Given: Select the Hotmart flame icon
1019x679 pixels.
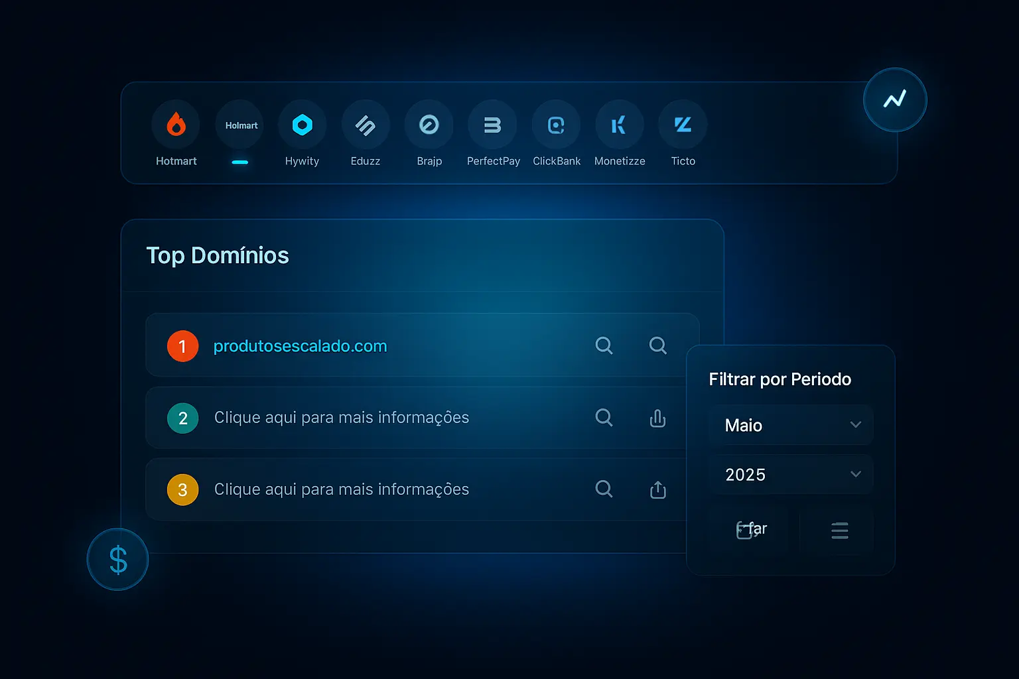Looking at the screenshot, I should tap(176, 125).
